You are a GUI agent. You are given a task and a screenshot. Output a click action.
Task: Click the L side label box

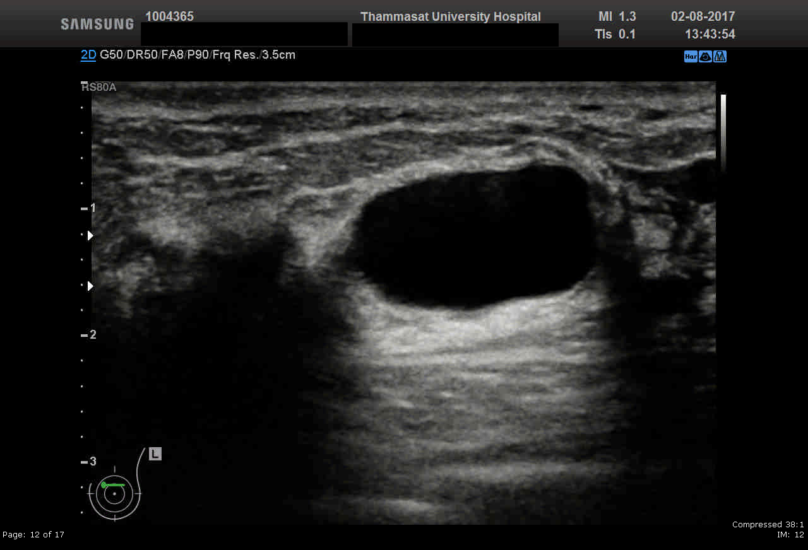(x=155, y=453)
